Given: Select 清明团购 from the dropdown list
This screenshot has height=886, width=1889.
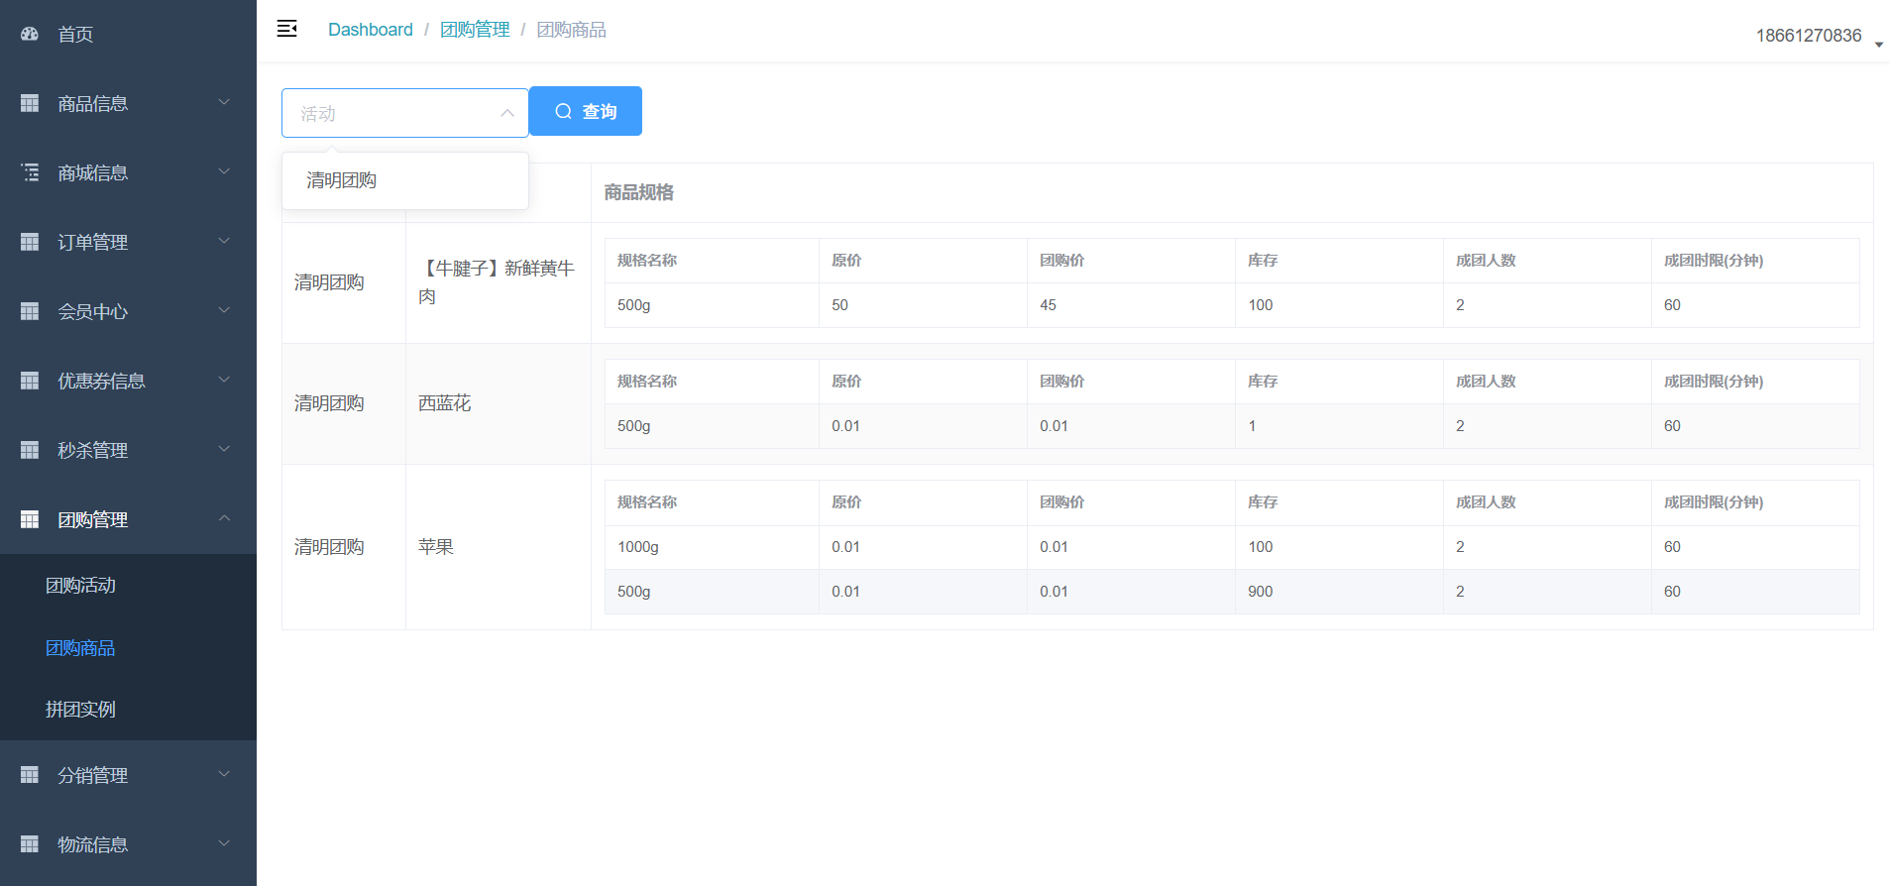Looking at the screenshot, I should coord(342,180).
